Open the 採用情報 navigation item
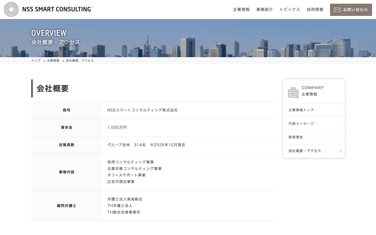This screenshot has height=235, width=376. pos(315,9)
